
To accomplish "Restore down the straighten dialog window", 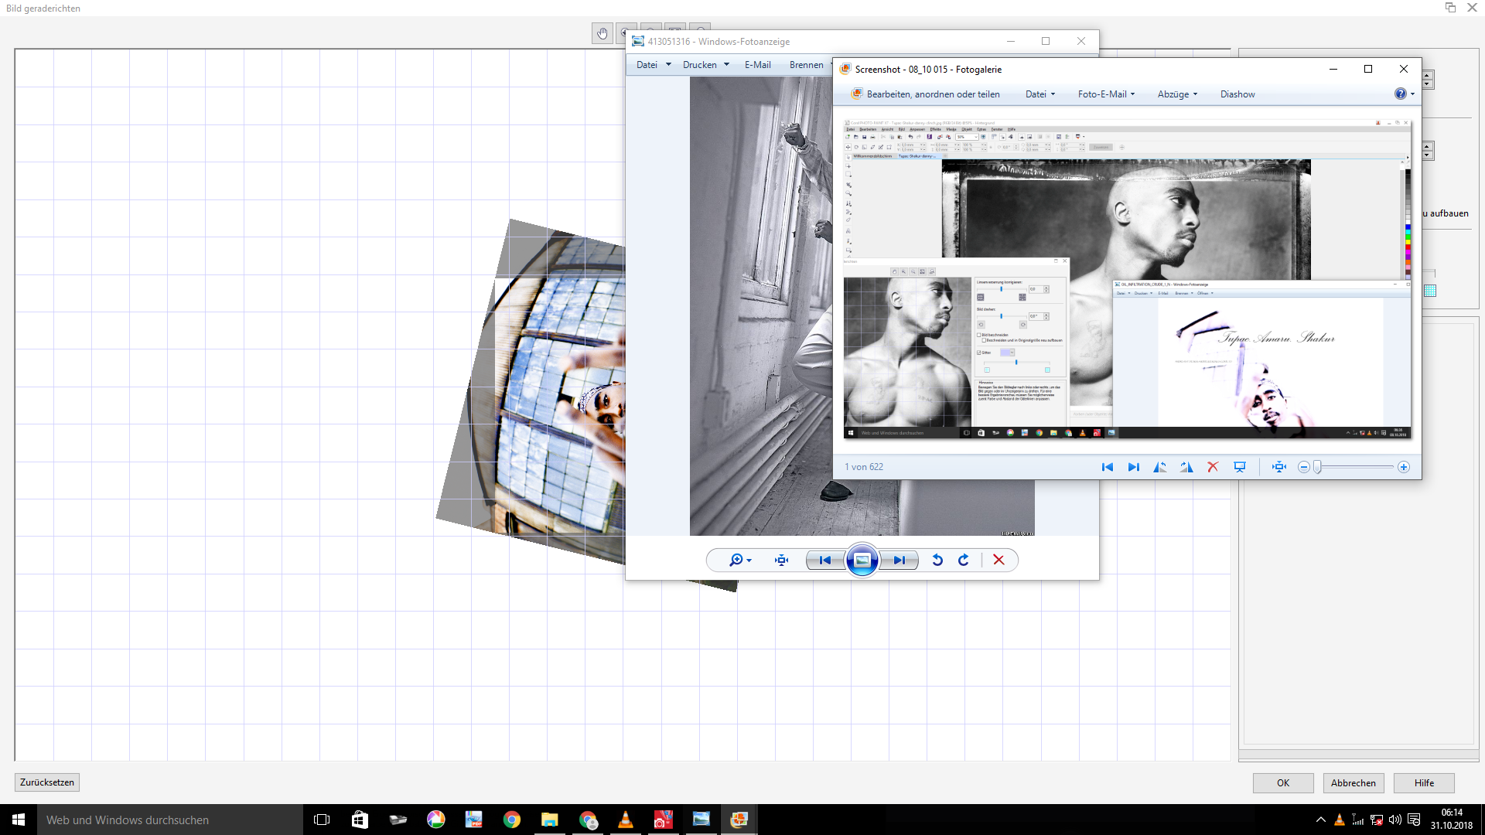I will [x=1450, y=8].
